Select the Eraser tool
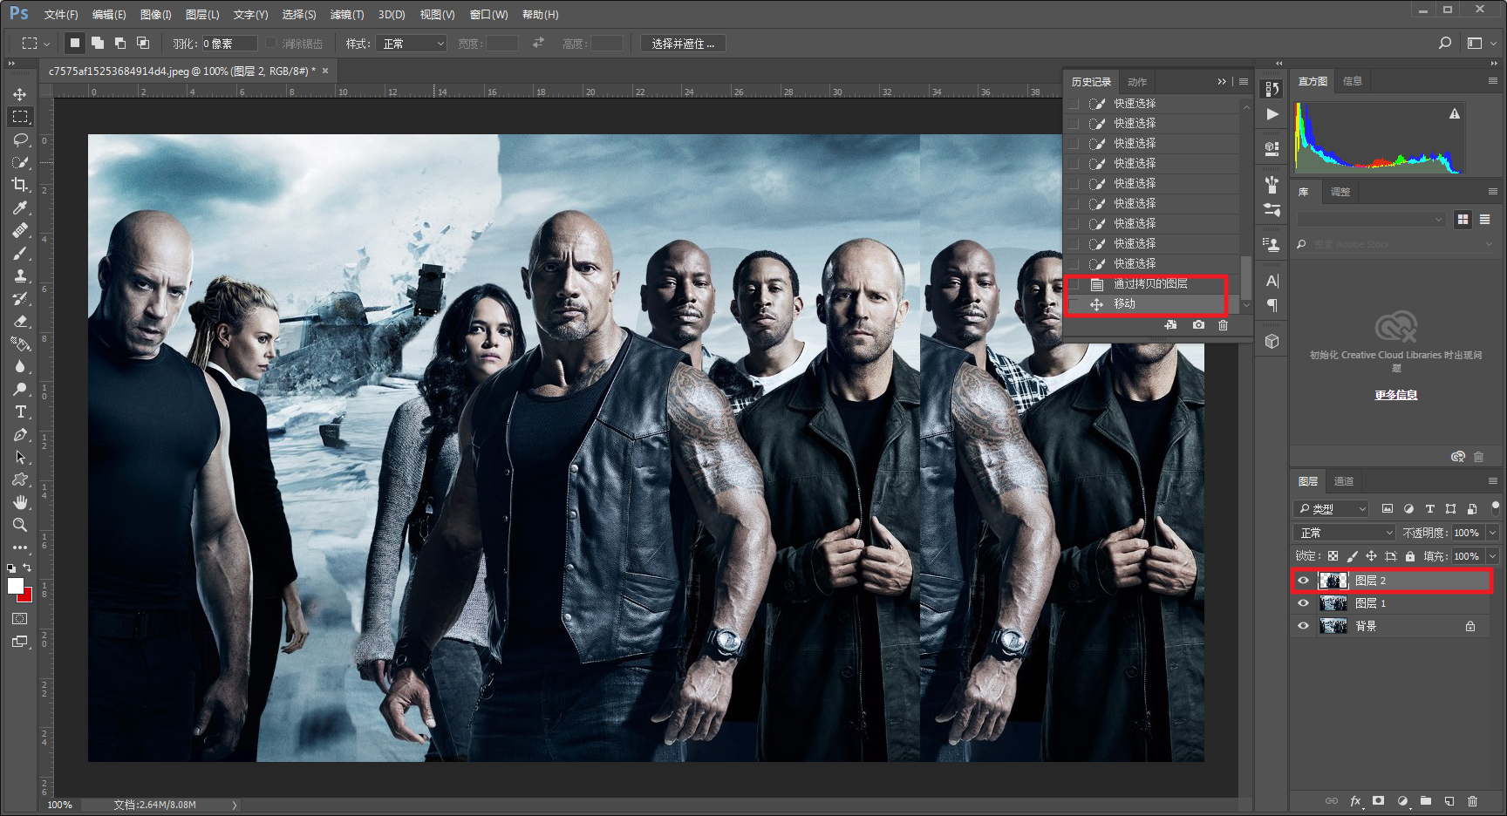The height and width of the screenshot is (816, 1507). [19, 321]
